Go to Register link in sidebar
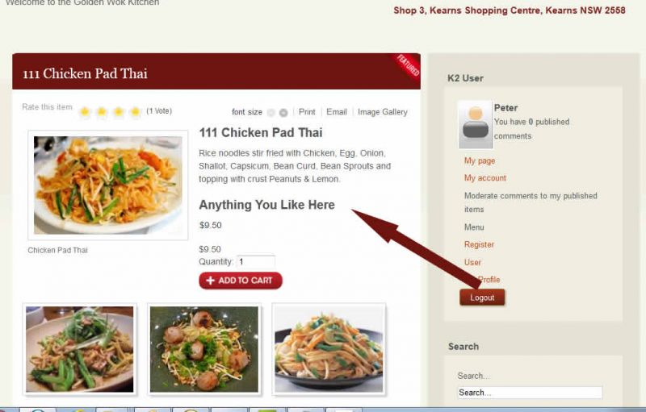Viewport: 646px width, 412px height. tap(479, 244)
